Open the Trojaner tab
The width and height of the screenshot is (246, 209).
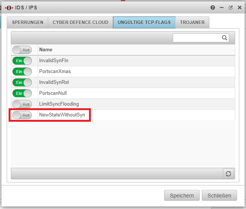192,22
